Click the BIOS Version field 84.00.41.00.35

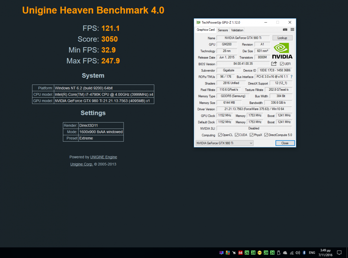coord(243,64)
